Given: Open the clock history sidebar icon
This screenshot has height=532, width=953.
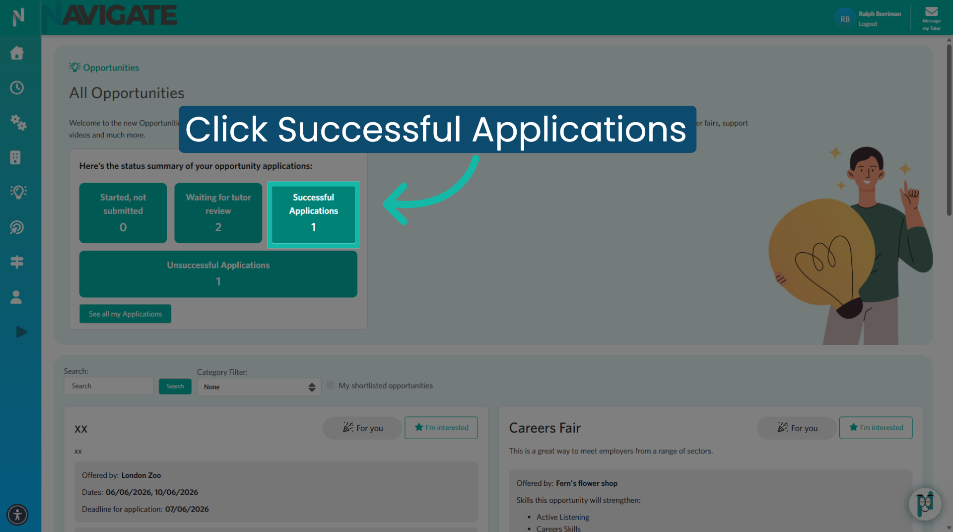Looking at the screenshot, I should 17,88.
